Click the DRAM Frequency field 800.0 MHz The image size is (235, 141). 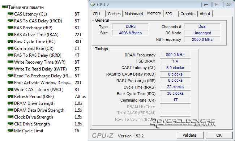(175, 55)
